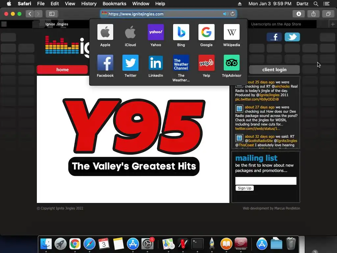Open the Edit menu
337x253 pixels.
[x=55, y=4]
